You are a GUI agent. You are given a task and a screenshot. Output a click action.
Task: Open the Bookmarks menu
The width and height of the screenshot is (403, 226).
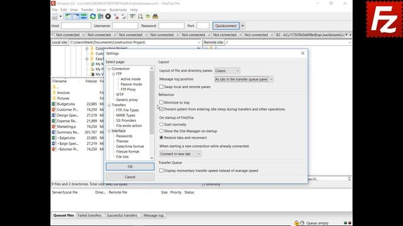118,10
